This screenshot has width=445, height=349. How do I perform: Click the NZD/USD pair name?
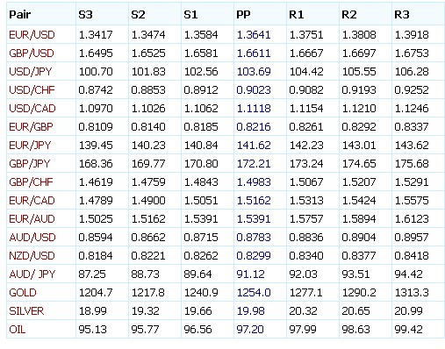tap(32, 256)
